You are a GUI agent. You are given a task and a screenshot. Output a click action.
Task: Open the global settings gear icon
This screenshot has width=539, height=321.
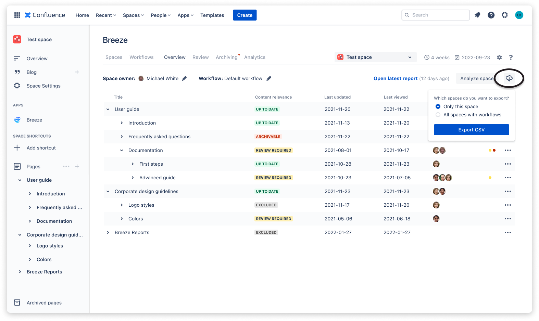(505, 15)
